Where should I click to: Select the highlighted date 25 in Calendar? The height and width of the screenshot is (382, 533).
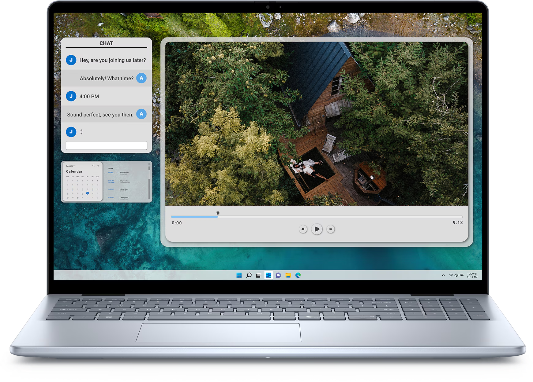(88, 193)
